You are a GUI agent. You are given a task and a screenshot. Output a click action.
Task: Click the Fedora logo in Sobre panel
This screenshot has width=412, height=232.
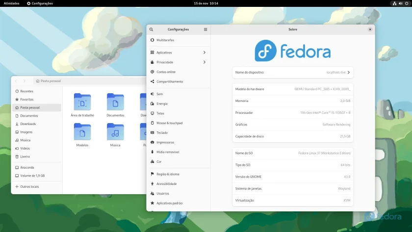[x=293, y=51]
